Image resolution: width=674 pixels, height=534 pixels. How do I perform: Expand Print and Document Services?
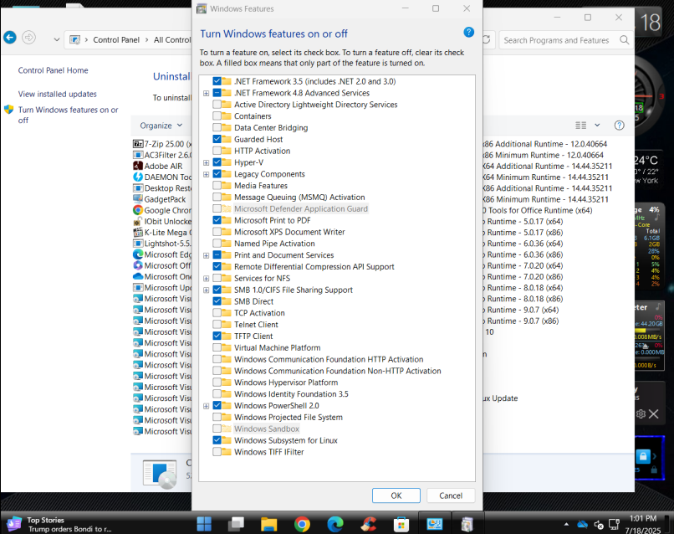pyautogui.click(x=207, y=255)
